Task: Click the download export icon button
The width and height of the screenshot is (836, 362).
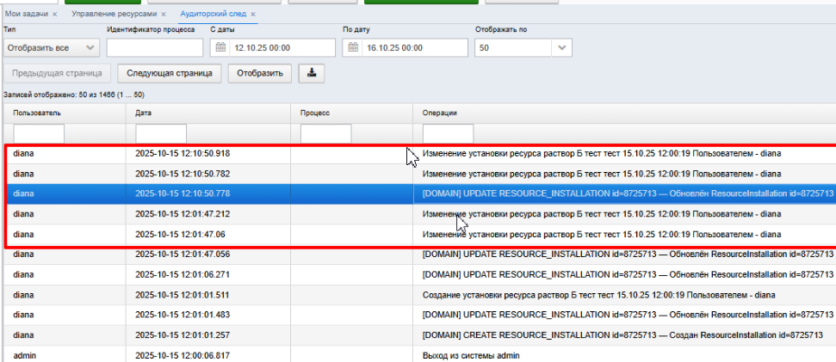Action: [x=312, y=73]
